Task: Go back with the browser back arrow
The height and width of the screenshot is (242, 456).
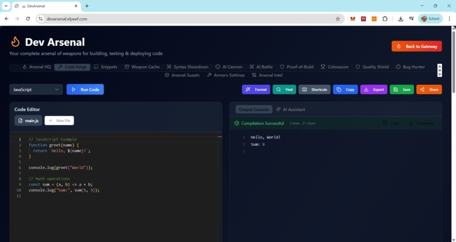Action: point(7,19)
